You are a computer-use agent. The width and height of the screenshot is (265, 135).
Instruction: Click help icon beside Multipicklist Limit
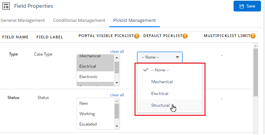click(x=253, y=36)
